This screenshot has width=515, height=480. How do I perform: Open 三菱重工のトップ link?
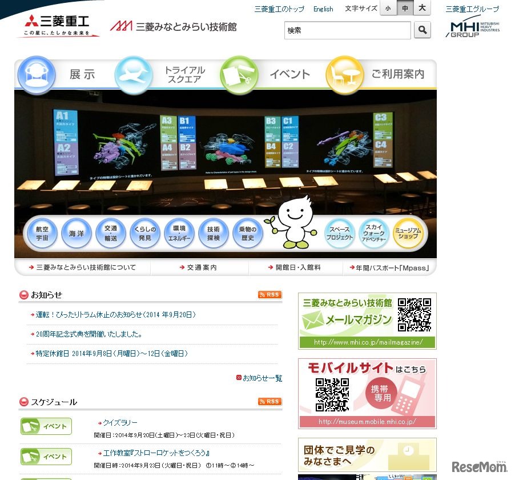(x=279, y=9)
